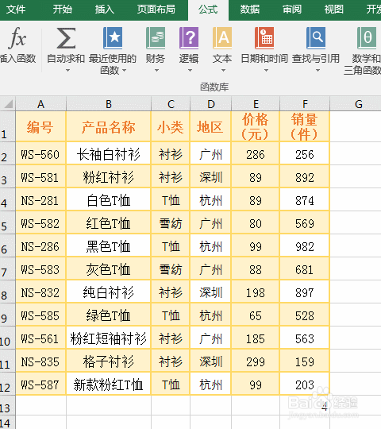The width and height of the screenshot is (381, 429).
Task: Open the Text functions A icon
Action: point(222,38)
